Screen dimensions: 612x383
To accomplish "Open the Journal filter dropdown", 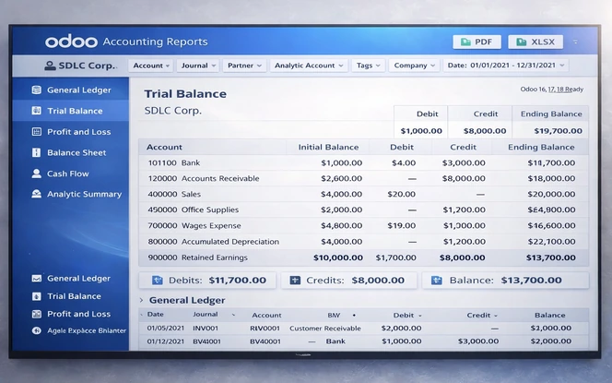I will pyautogui.click(x=198, y=66).
